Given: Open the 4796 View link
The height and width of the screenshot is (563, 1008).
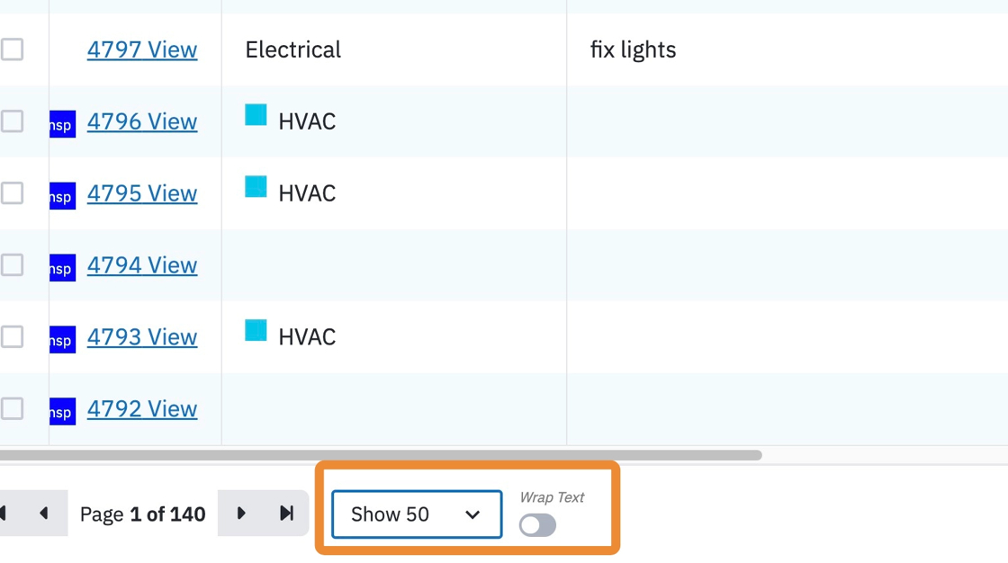Looking at the screenshot, I should tap(142, 121).
